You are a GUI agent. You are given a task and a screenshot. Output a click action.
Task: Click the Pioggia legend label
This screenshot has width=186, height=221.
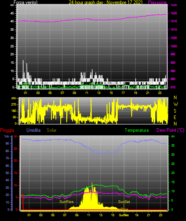7,130
